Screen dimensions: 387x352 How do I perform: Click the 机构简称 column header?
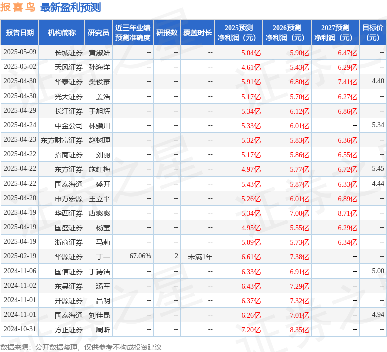[62, 32]
